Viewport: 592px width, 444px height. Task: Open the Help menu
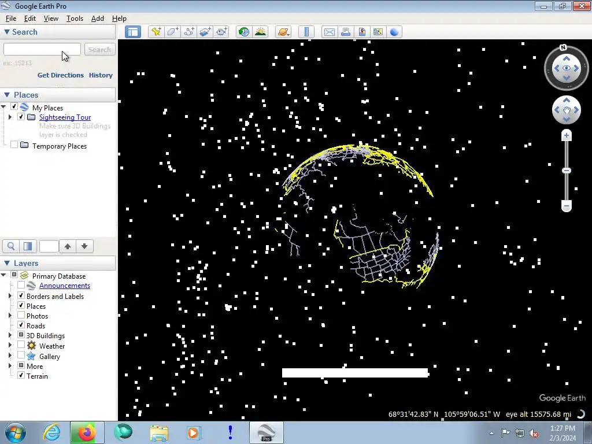(119, 18)
